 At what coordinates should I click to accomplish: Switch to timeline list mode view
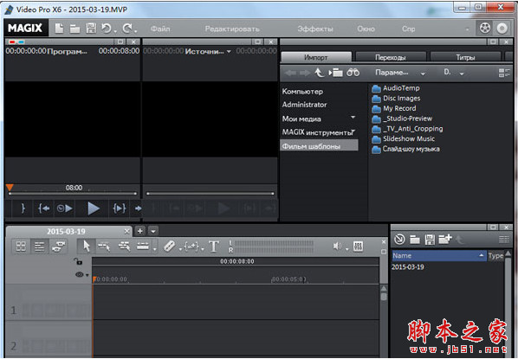(x=39, y=247)
